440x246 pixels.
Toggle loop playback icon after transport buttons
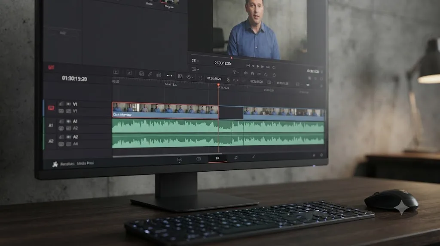click(274, 68)
